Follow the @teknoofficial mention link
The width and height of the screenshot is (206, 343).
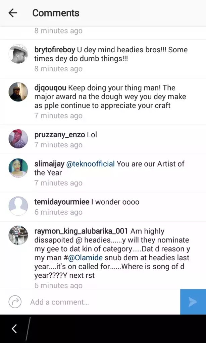coord(91,164)
